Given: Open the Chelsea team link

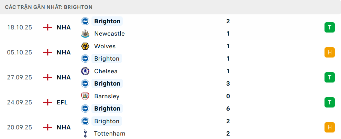Looking at the screenshot, I should coord(106,71).
